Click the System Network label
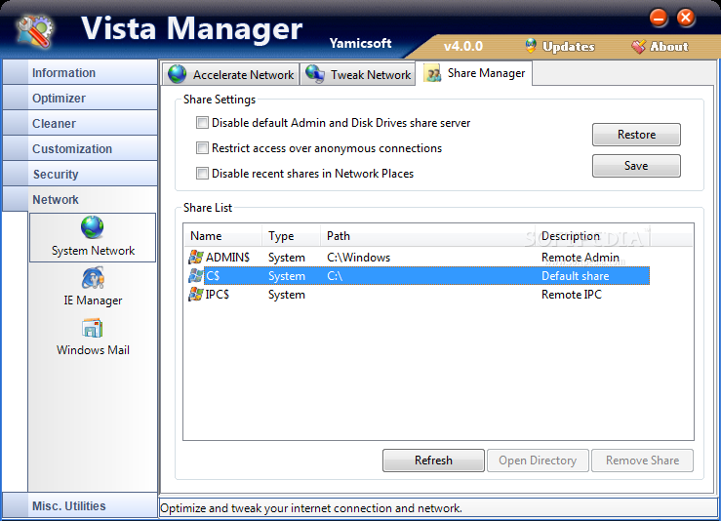This screenshot has width=721, height=521. pyautogui.click(x=93, y=251)
